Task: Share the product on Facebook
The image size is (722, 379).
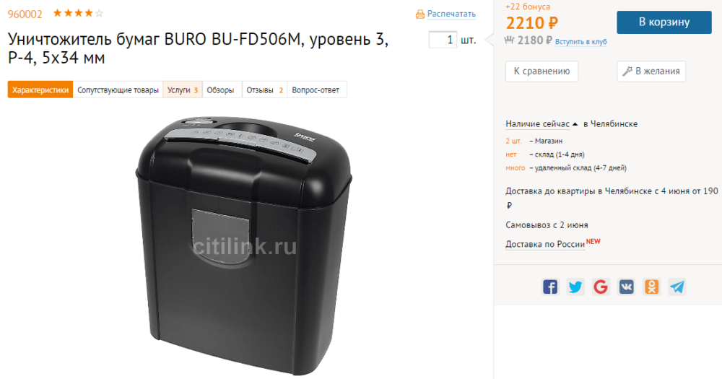Action: pos(549,287)
